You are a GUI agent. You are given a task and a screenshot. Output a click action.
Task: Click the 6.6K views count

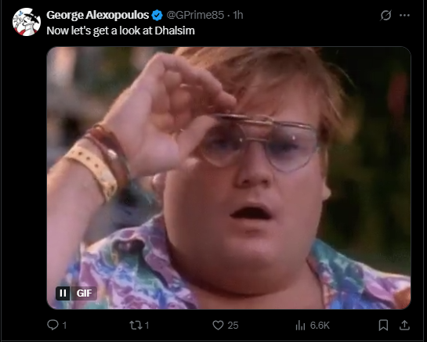click(320, 326)
